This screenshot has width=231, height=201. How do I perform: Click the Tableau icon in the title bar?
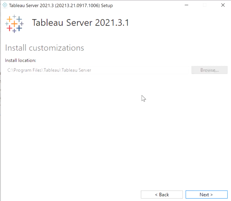click(5, 5)
